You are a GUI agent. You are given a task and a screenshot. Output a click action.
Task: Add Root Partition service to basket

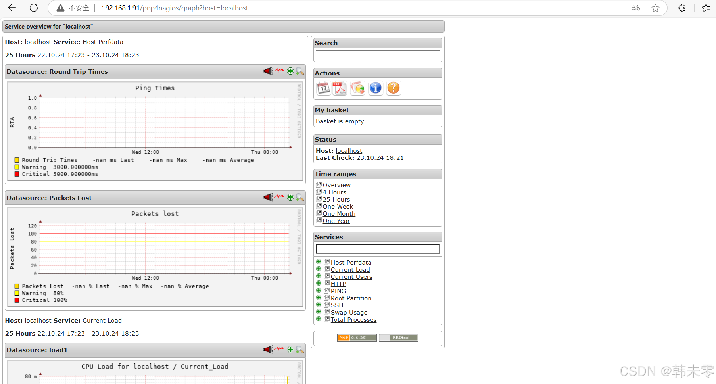pyautogui.click(x=319, y=298)
